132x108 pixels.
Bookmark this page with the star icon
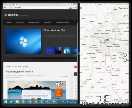tap(67, 7)
